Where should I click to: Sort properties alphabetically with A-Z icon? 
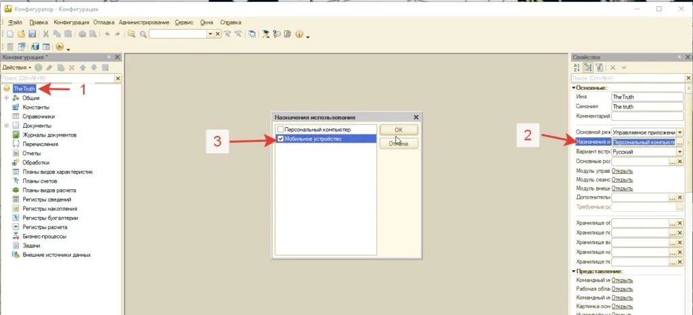pyautogui.click(x=577, y=68)
